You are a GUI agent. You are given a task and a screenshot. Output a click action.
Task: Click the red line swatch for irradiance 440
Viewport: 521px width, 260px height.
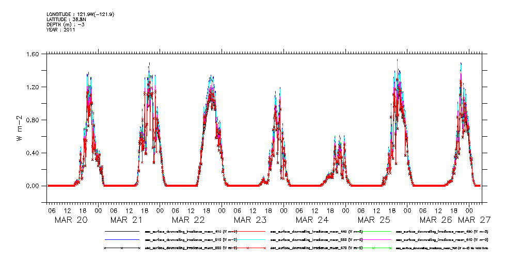tap(247, 232)
